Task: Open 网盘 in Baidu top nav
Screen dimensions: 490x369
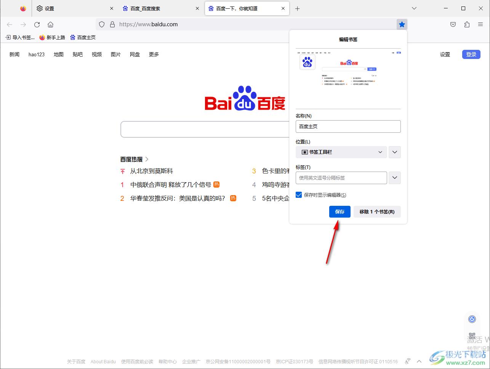Action: click(135, 54)
